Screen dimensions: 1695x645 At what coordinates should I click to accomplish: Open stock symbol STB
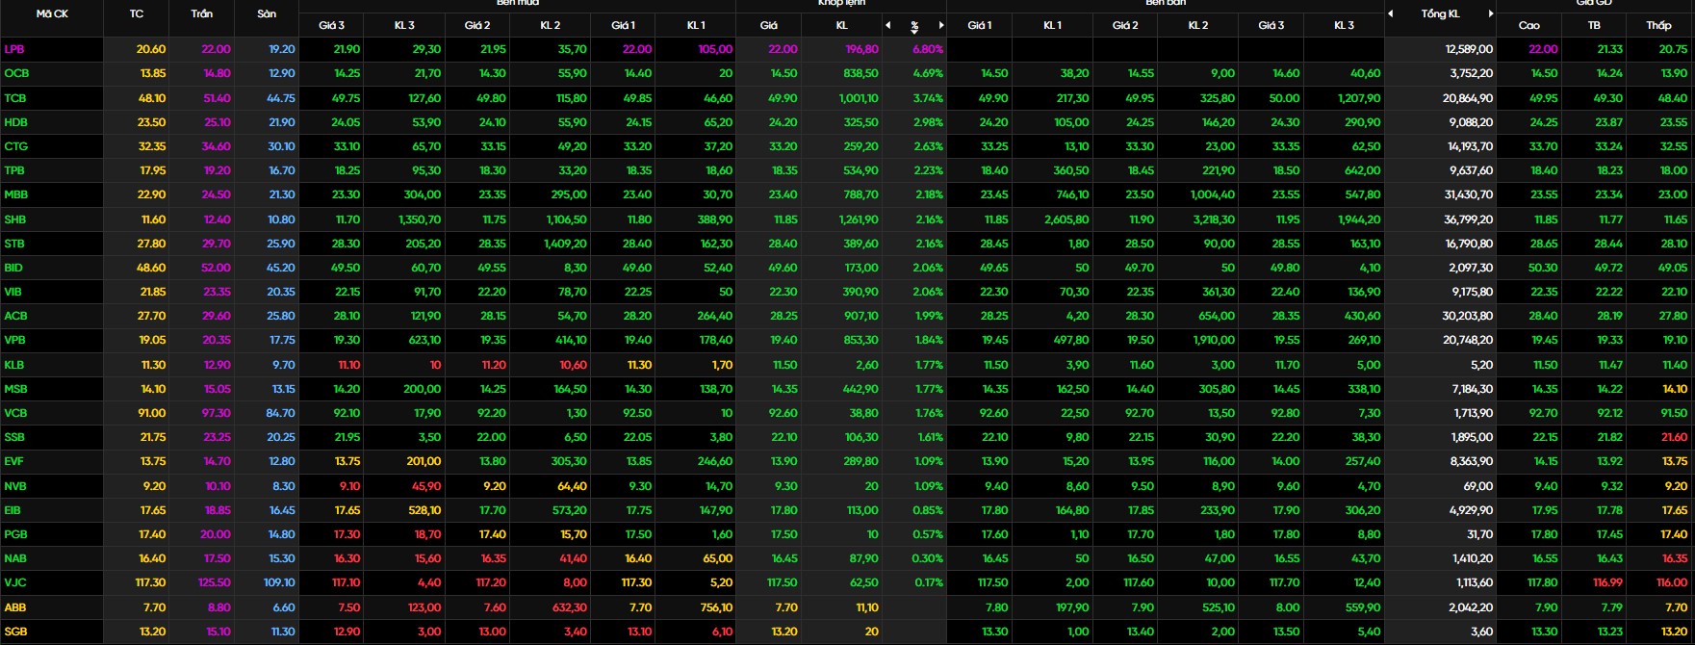coord(14,244)
